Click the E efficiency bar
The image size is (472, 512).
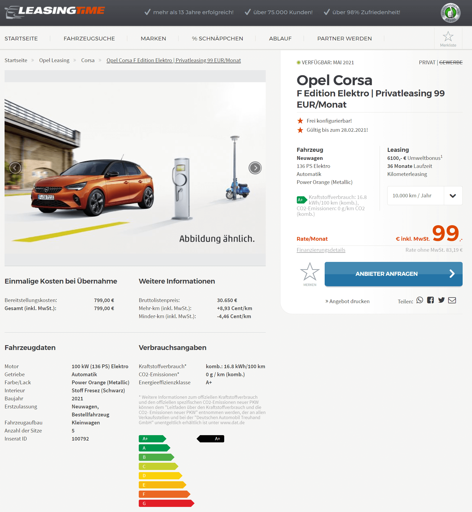pos(163,485)
